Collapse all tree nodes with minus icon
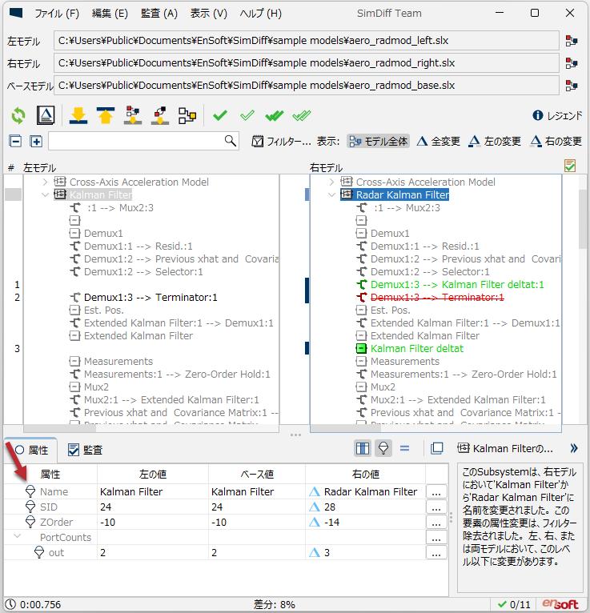Screen dimensions: 590x613 (15, 141)
